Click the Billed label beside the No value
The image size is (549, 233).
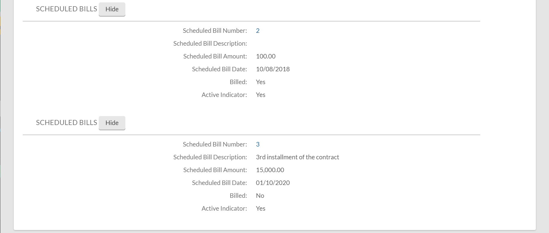tap(238, 196)
